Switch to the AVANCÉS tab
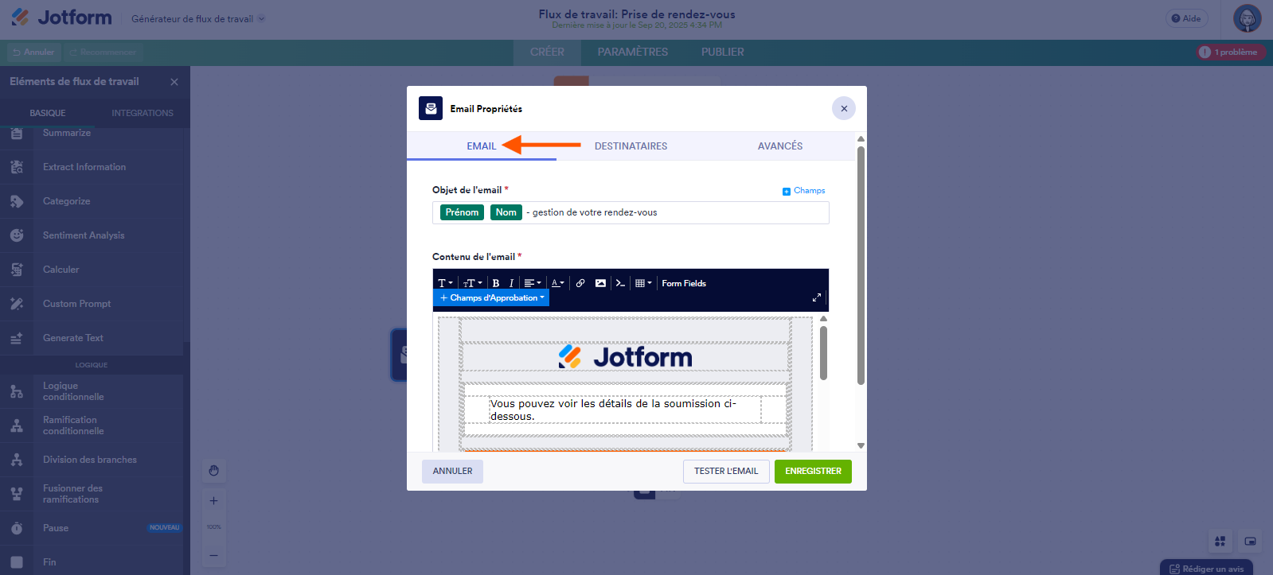Screen dimensions: 1273x575 point(779,146)
